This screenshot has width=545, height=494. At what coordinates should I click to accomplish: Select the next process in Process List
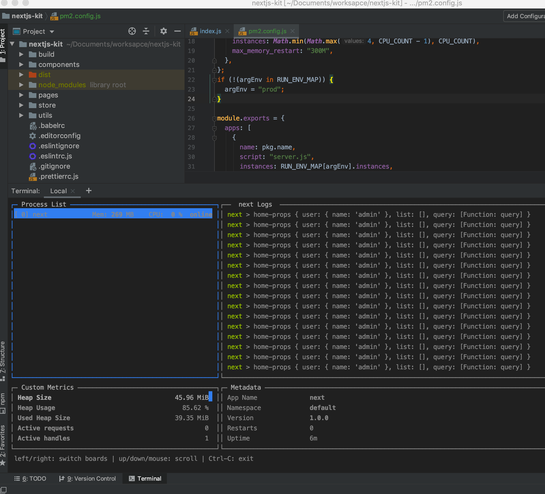coord(113,214)
